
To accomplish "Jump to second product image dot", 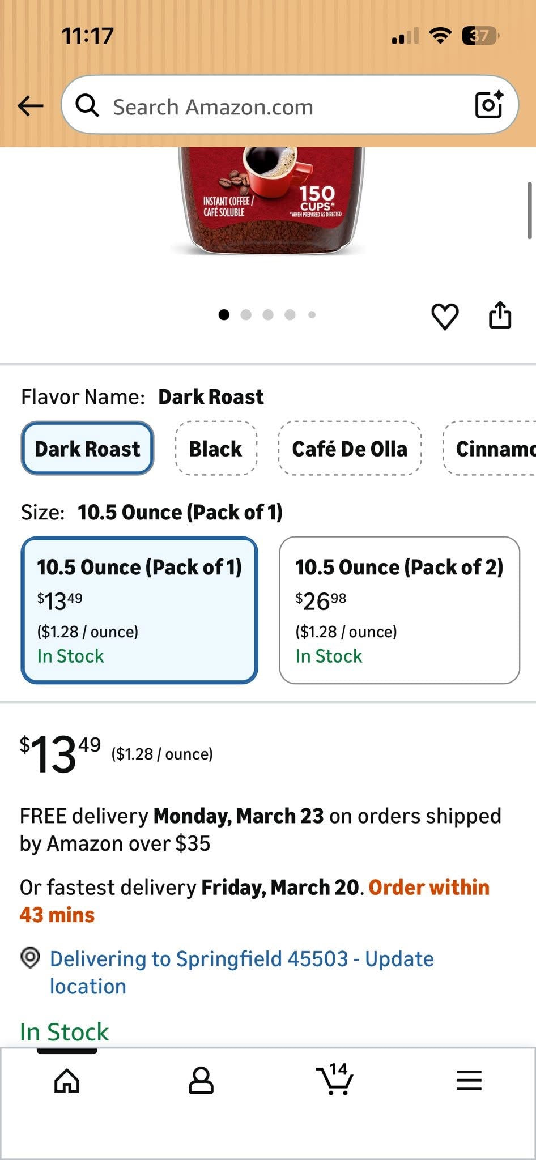I will [x=246, y=315].
